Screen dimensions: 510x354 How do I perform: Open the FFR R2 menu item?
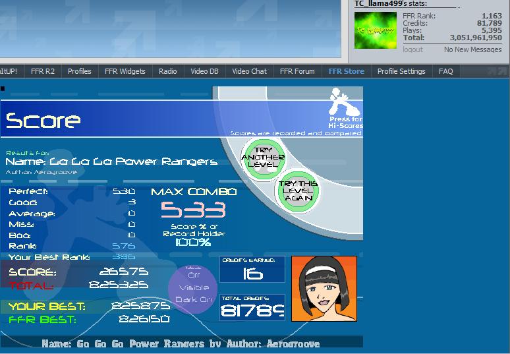coord(43,71)
